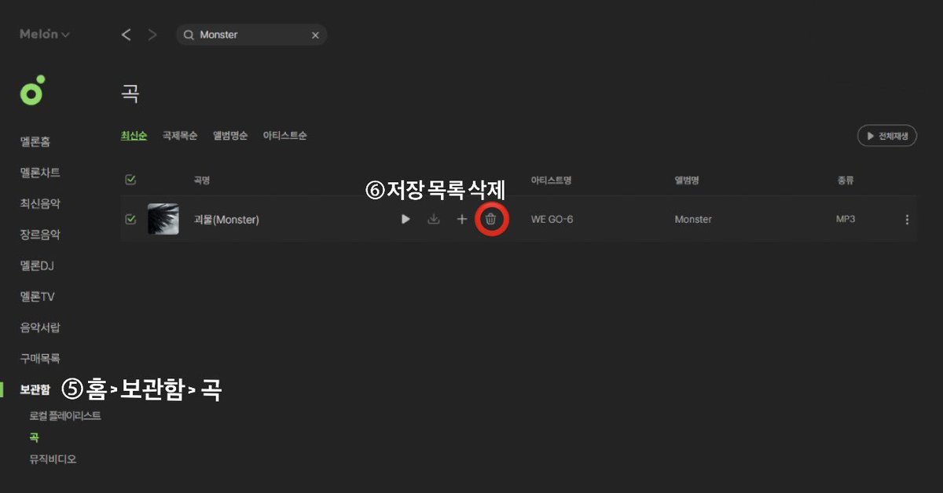Open 멜론DJ in the sidebar
The width and height of the screenshot is (943, 493).
point(37,265)
